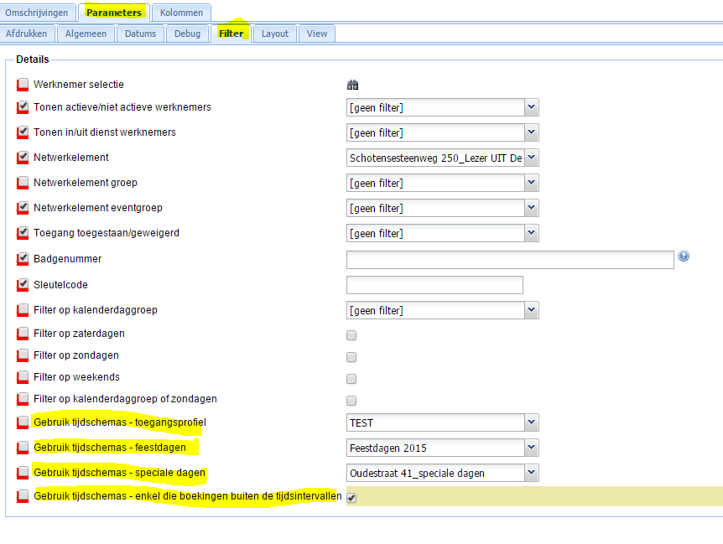Click the Netwerkelement groep label text
Image resolution: width=723 pixels, height=544 pixels.
coord(86,183)
